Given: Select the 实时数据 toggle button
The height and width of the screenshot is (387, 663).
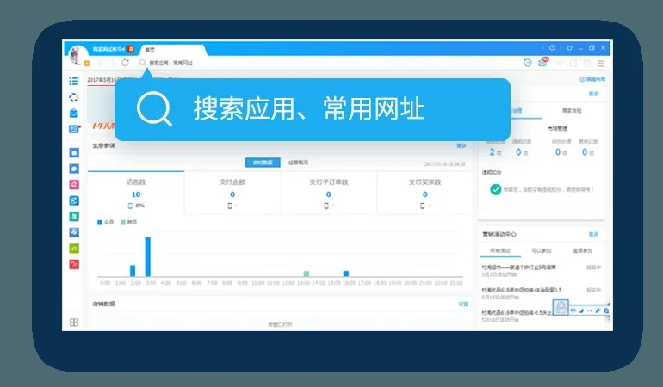Looking at the screenshot, I should [x=263, y=163].
